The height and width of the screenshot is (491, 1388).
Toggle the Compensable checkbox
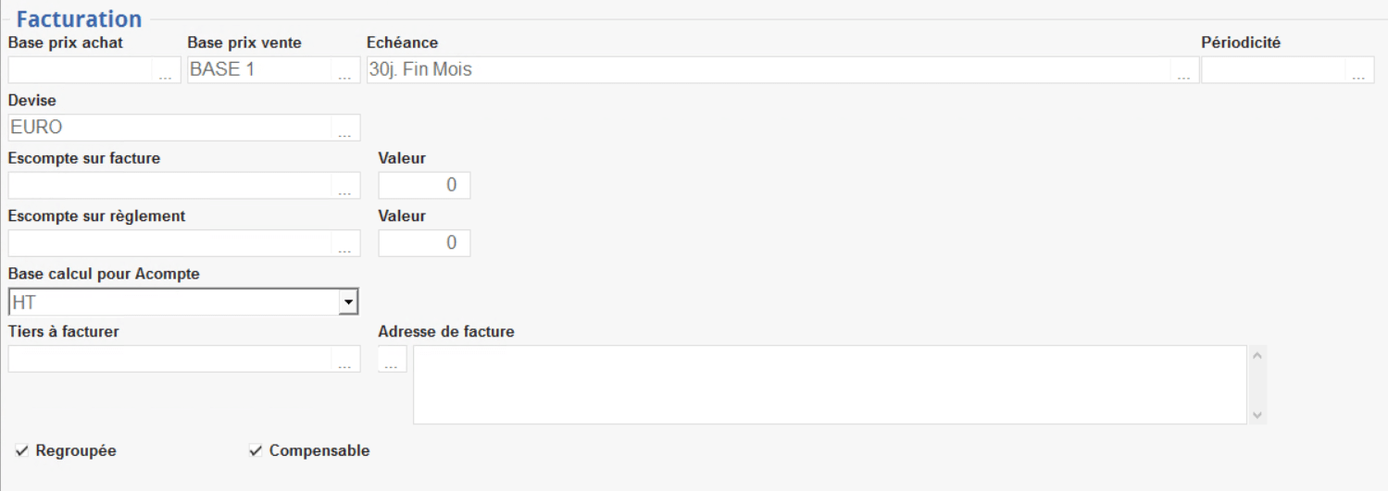pyautogui.click(x=256, y=451)
